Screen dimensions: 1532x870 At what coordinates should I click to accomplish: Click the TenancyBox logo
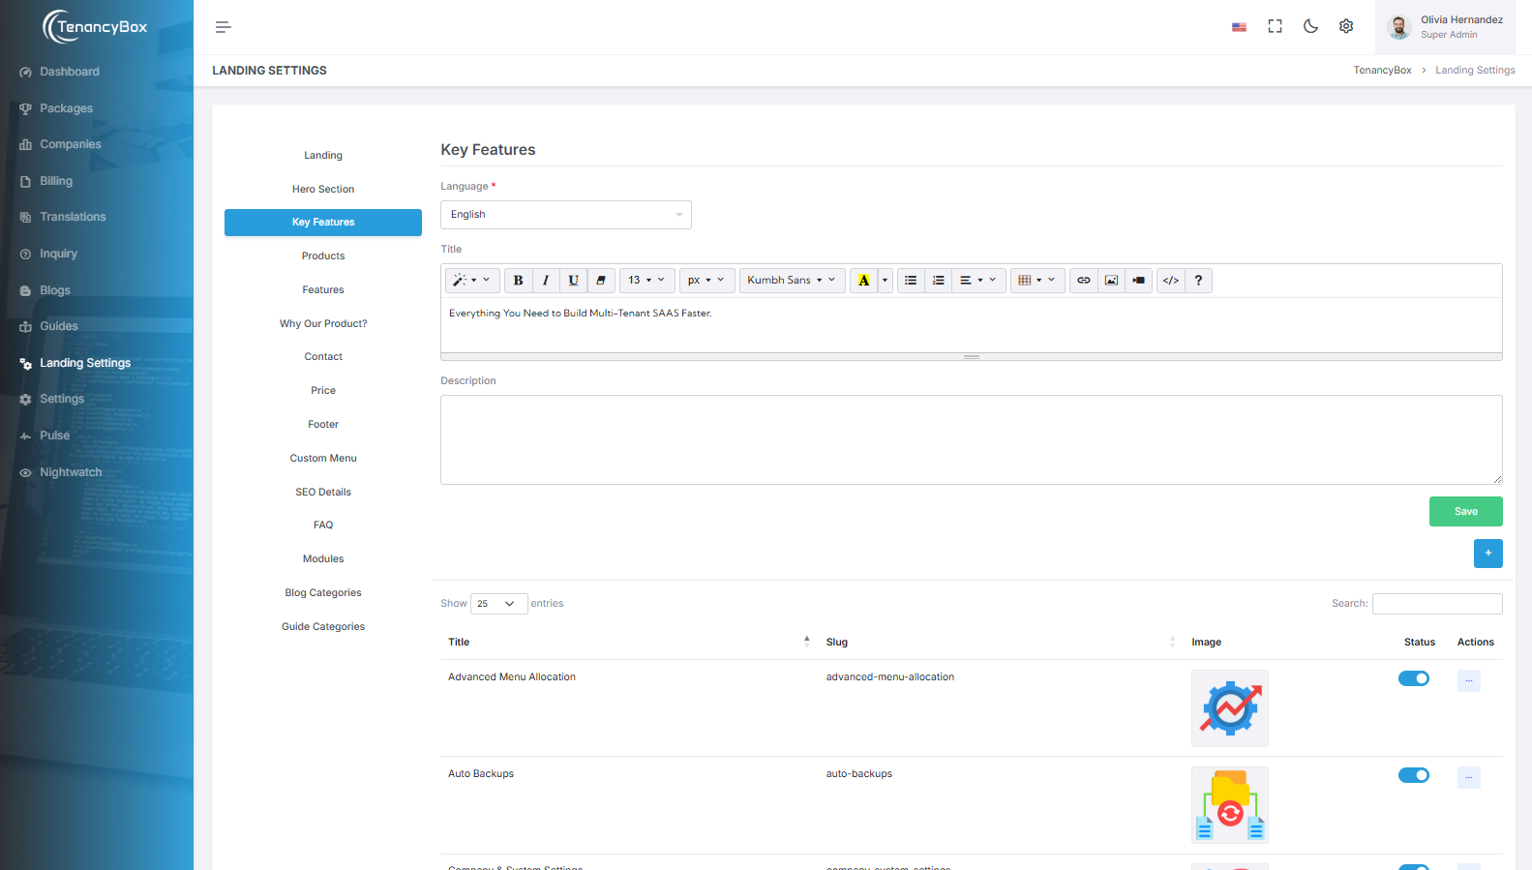pyautogui.click(x=95, y=26)
